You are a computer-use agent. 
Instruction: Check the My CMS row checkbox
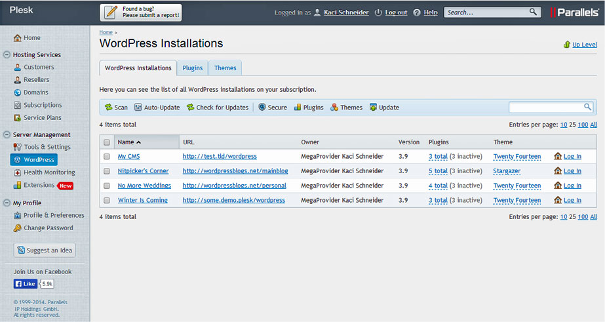[x=107, y=157]
